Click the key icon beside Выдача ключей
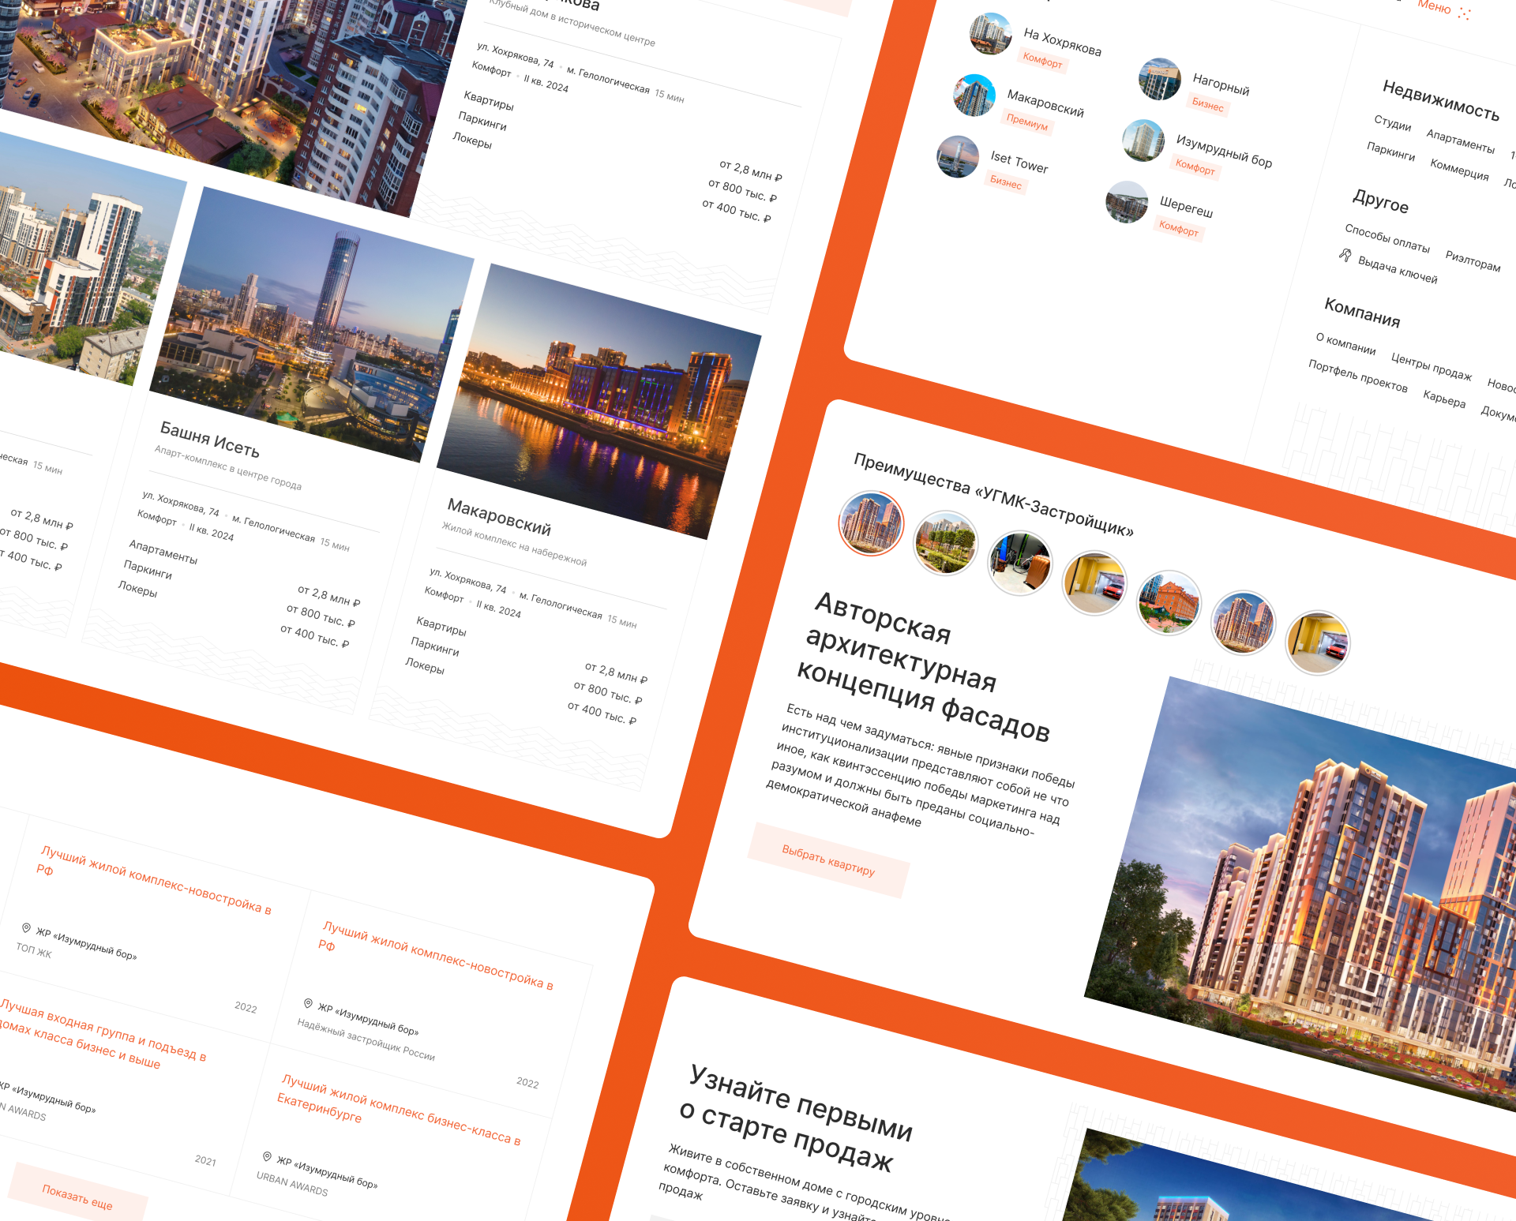The height and width of the screenshot is (1221, 1516). 1345,254
